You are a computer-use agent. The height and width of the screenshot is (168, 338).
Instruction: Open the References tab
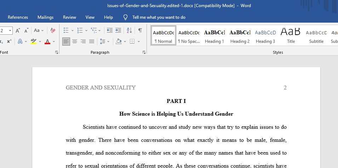[18, 17]
